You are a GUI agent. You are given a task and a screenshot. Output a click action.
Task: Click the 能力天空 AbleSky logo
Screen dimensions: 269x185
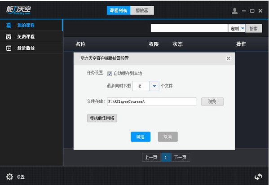click(18, 10)
